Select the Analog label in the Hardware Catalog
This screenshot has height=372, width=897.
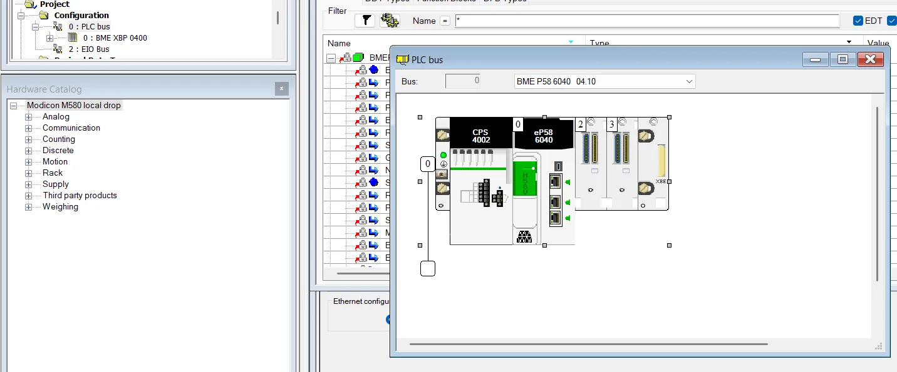pos(56,116)
